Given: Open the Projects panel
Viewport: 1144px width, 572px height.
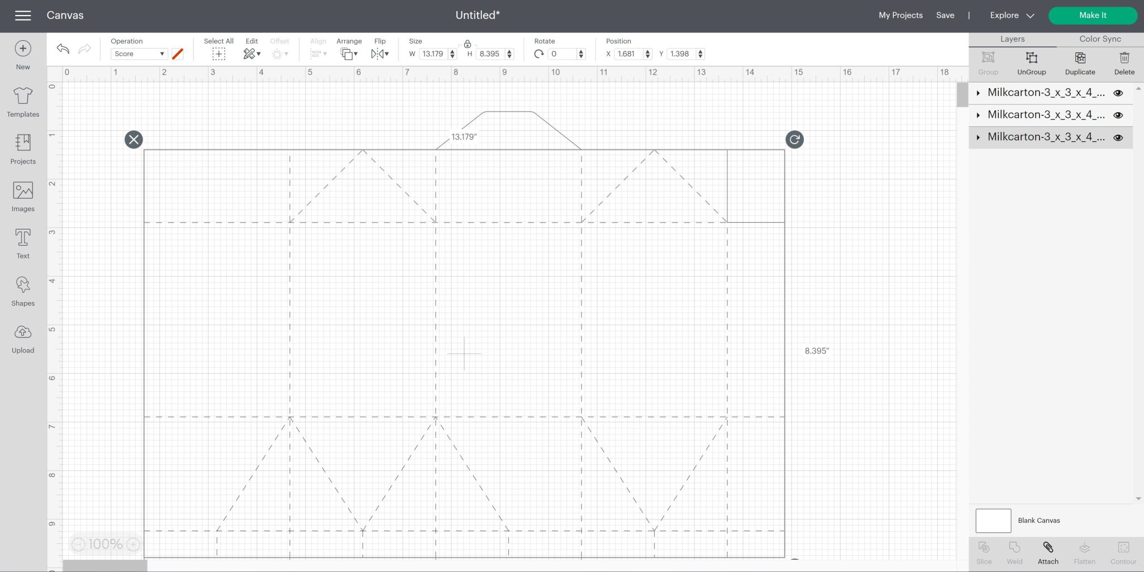Looking at the screenshot, I should pyautogui.click(x=23, y=149).
